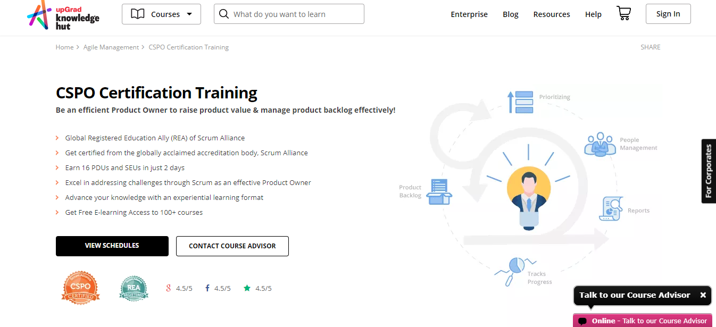The width and height of the screenshot is (716, 327).
Task: Open the Online Talk to our Course Advisor chat bar
Action: (642, 321)
